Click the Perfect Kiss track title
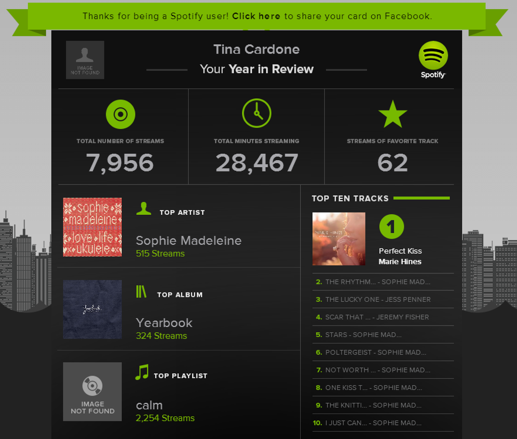Screen dimensions: 517x439 [x=400, y=251]
